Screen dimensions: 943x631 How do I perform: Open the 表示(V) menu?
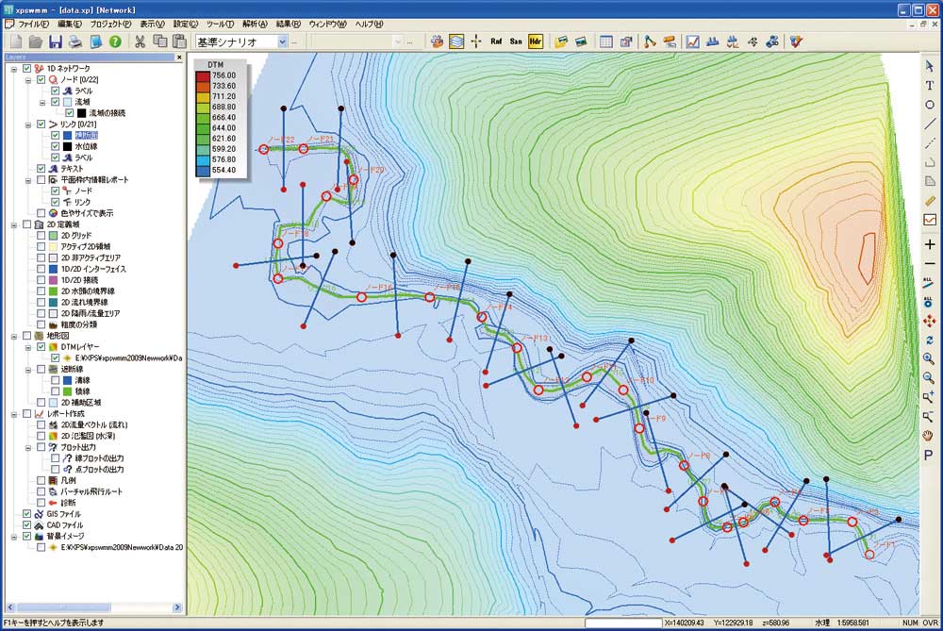tap(152, 25)
